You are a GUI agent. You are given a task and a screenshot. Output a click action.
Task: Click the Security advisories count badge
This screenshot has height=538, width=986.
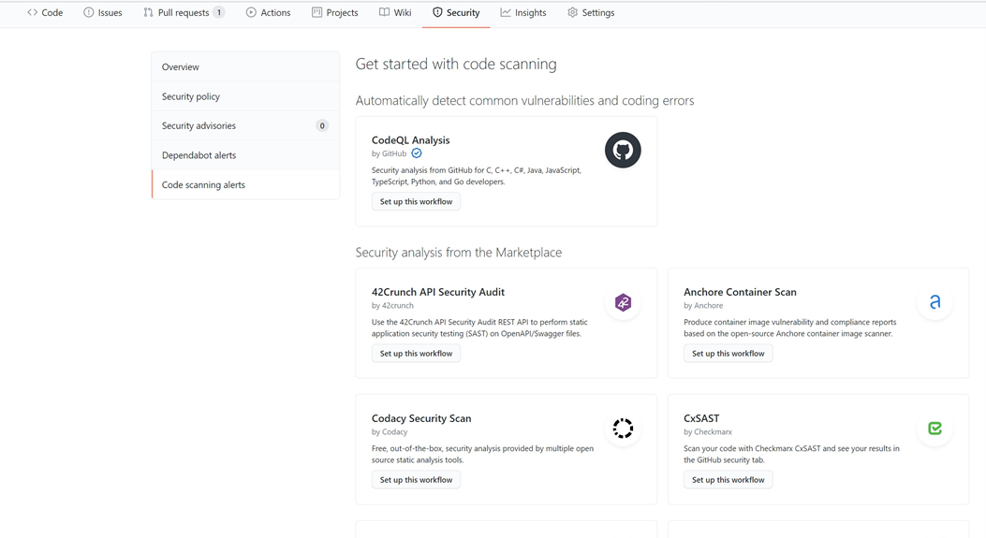[322, 125]
